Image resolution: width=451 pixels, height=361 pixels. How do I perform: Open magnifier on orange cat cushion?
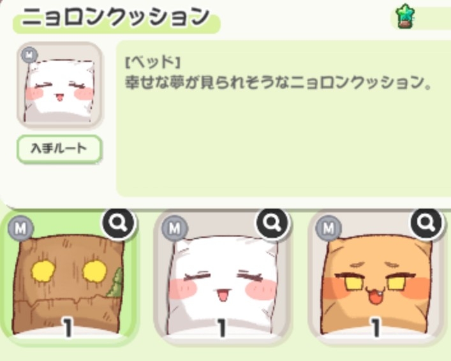tap(427, 223)
